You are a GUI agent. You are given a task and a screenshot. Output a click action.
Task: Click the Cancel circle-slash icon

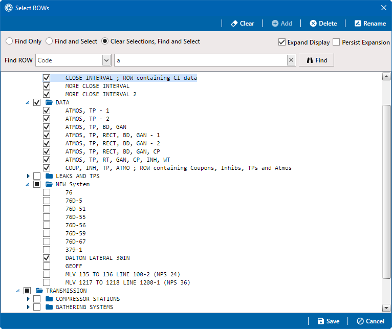click(360, 321)
